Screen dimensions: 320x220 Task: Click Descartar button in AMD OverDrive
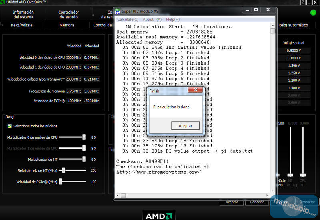(x=307, y=202)
